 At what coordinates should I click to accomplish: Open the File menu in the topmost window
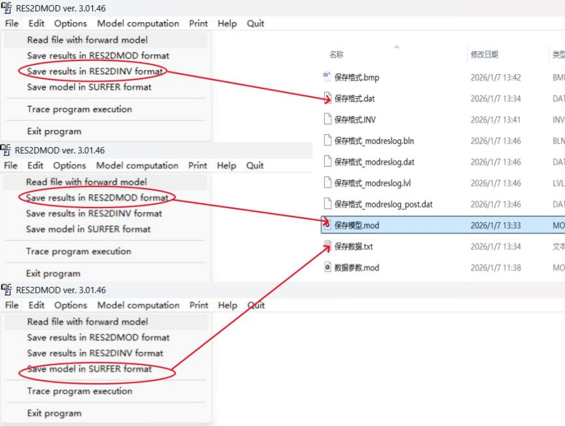point(12,23)
